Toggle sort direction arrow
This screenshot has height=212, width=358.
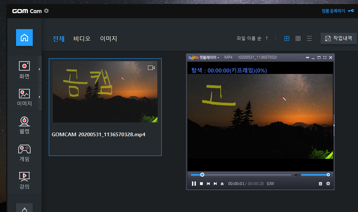267,38
